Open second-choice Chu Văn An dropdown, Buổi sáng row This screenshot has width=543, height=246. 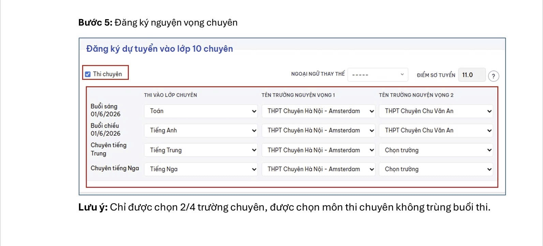pyautogui.click(x=436, y=111)
